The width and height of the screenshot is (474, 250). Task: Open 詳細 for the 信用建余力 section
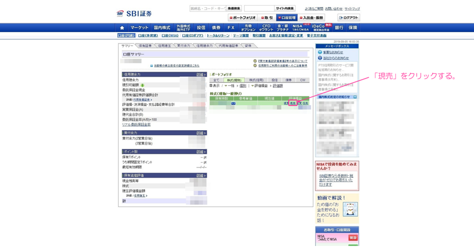pos(201,75)
